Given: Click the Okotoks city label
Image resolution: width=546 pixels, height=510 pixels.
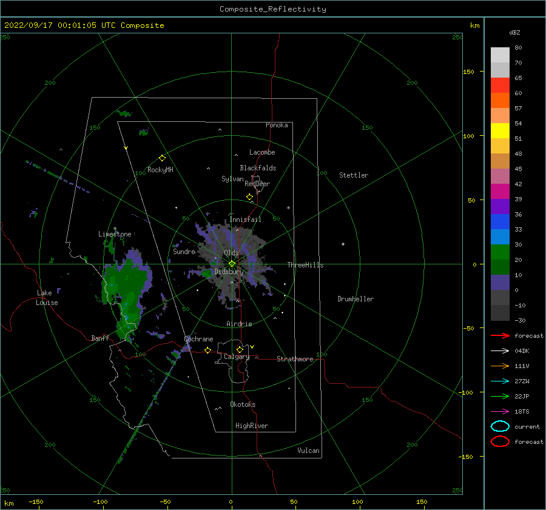Looking at the screenshot, I should [243, 404].
